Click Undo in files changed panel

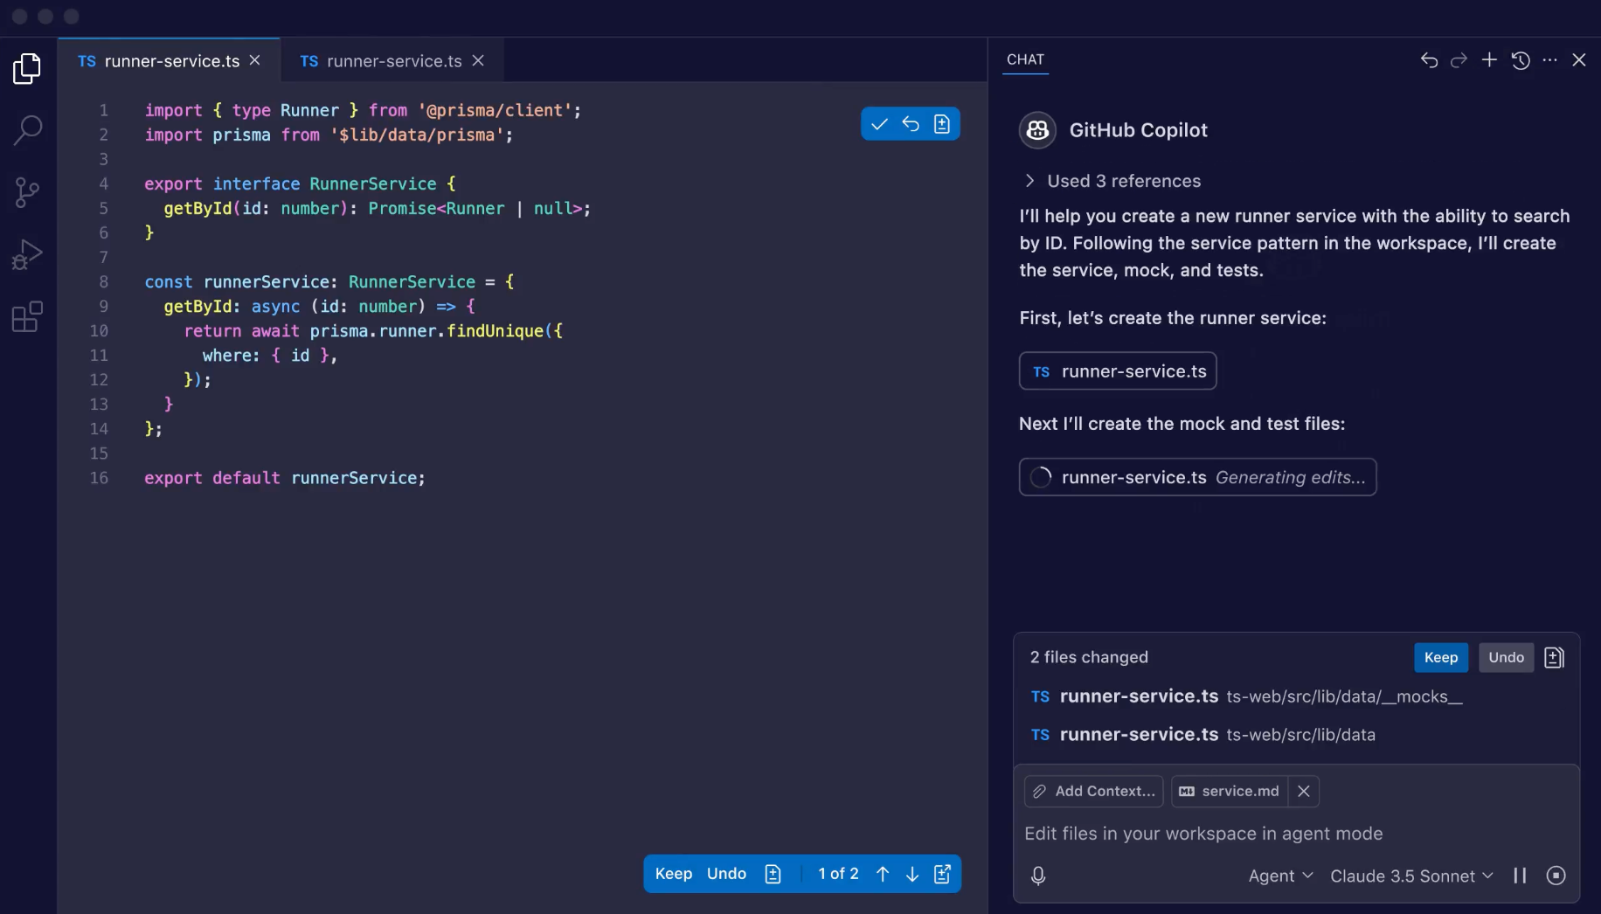(x=1505, y=657)
